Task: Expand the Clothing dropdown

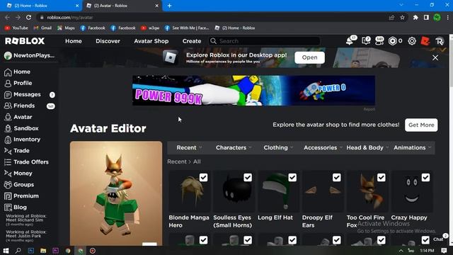Action: (x=278, y=148)
